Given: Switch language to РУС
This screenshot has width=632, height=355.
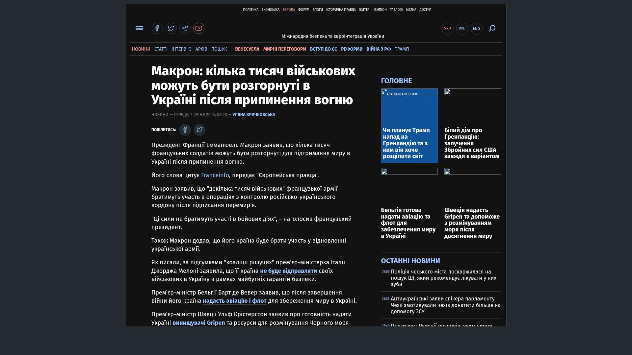Looking at the screenshot, I should pos(462,29).
